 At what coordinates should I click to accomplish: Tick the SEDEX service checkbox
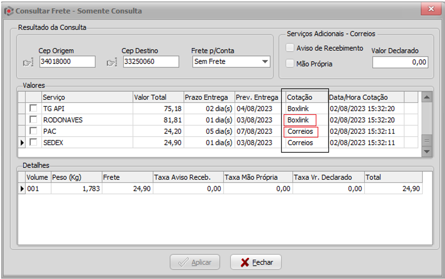coord(34,142)
